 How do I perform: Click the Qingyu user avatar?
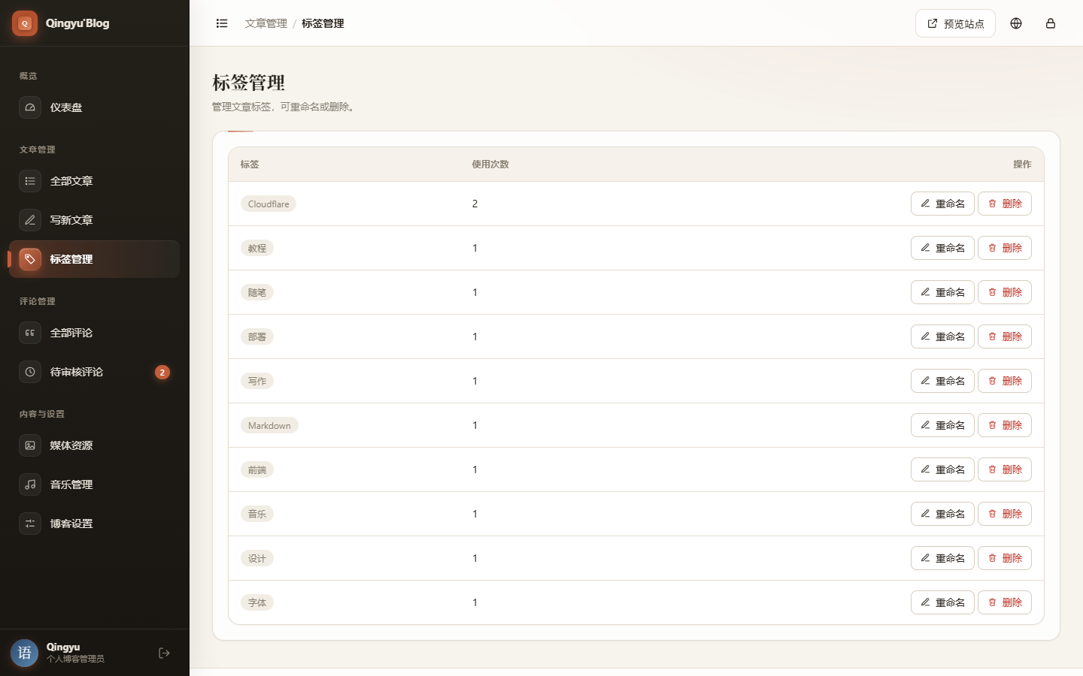click(x=25, y=653)
